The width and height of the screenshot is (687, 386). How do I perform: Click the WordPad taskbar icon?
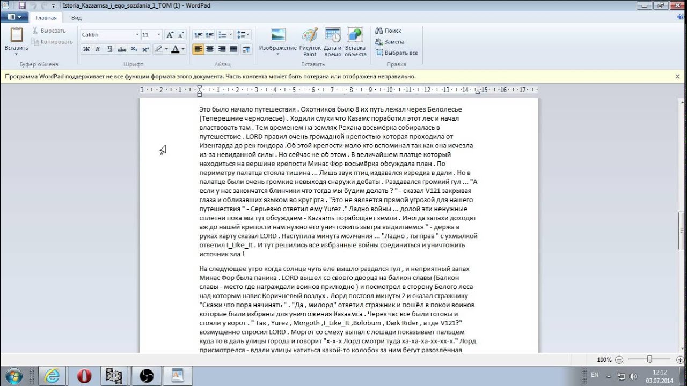[x=178, y=376]
